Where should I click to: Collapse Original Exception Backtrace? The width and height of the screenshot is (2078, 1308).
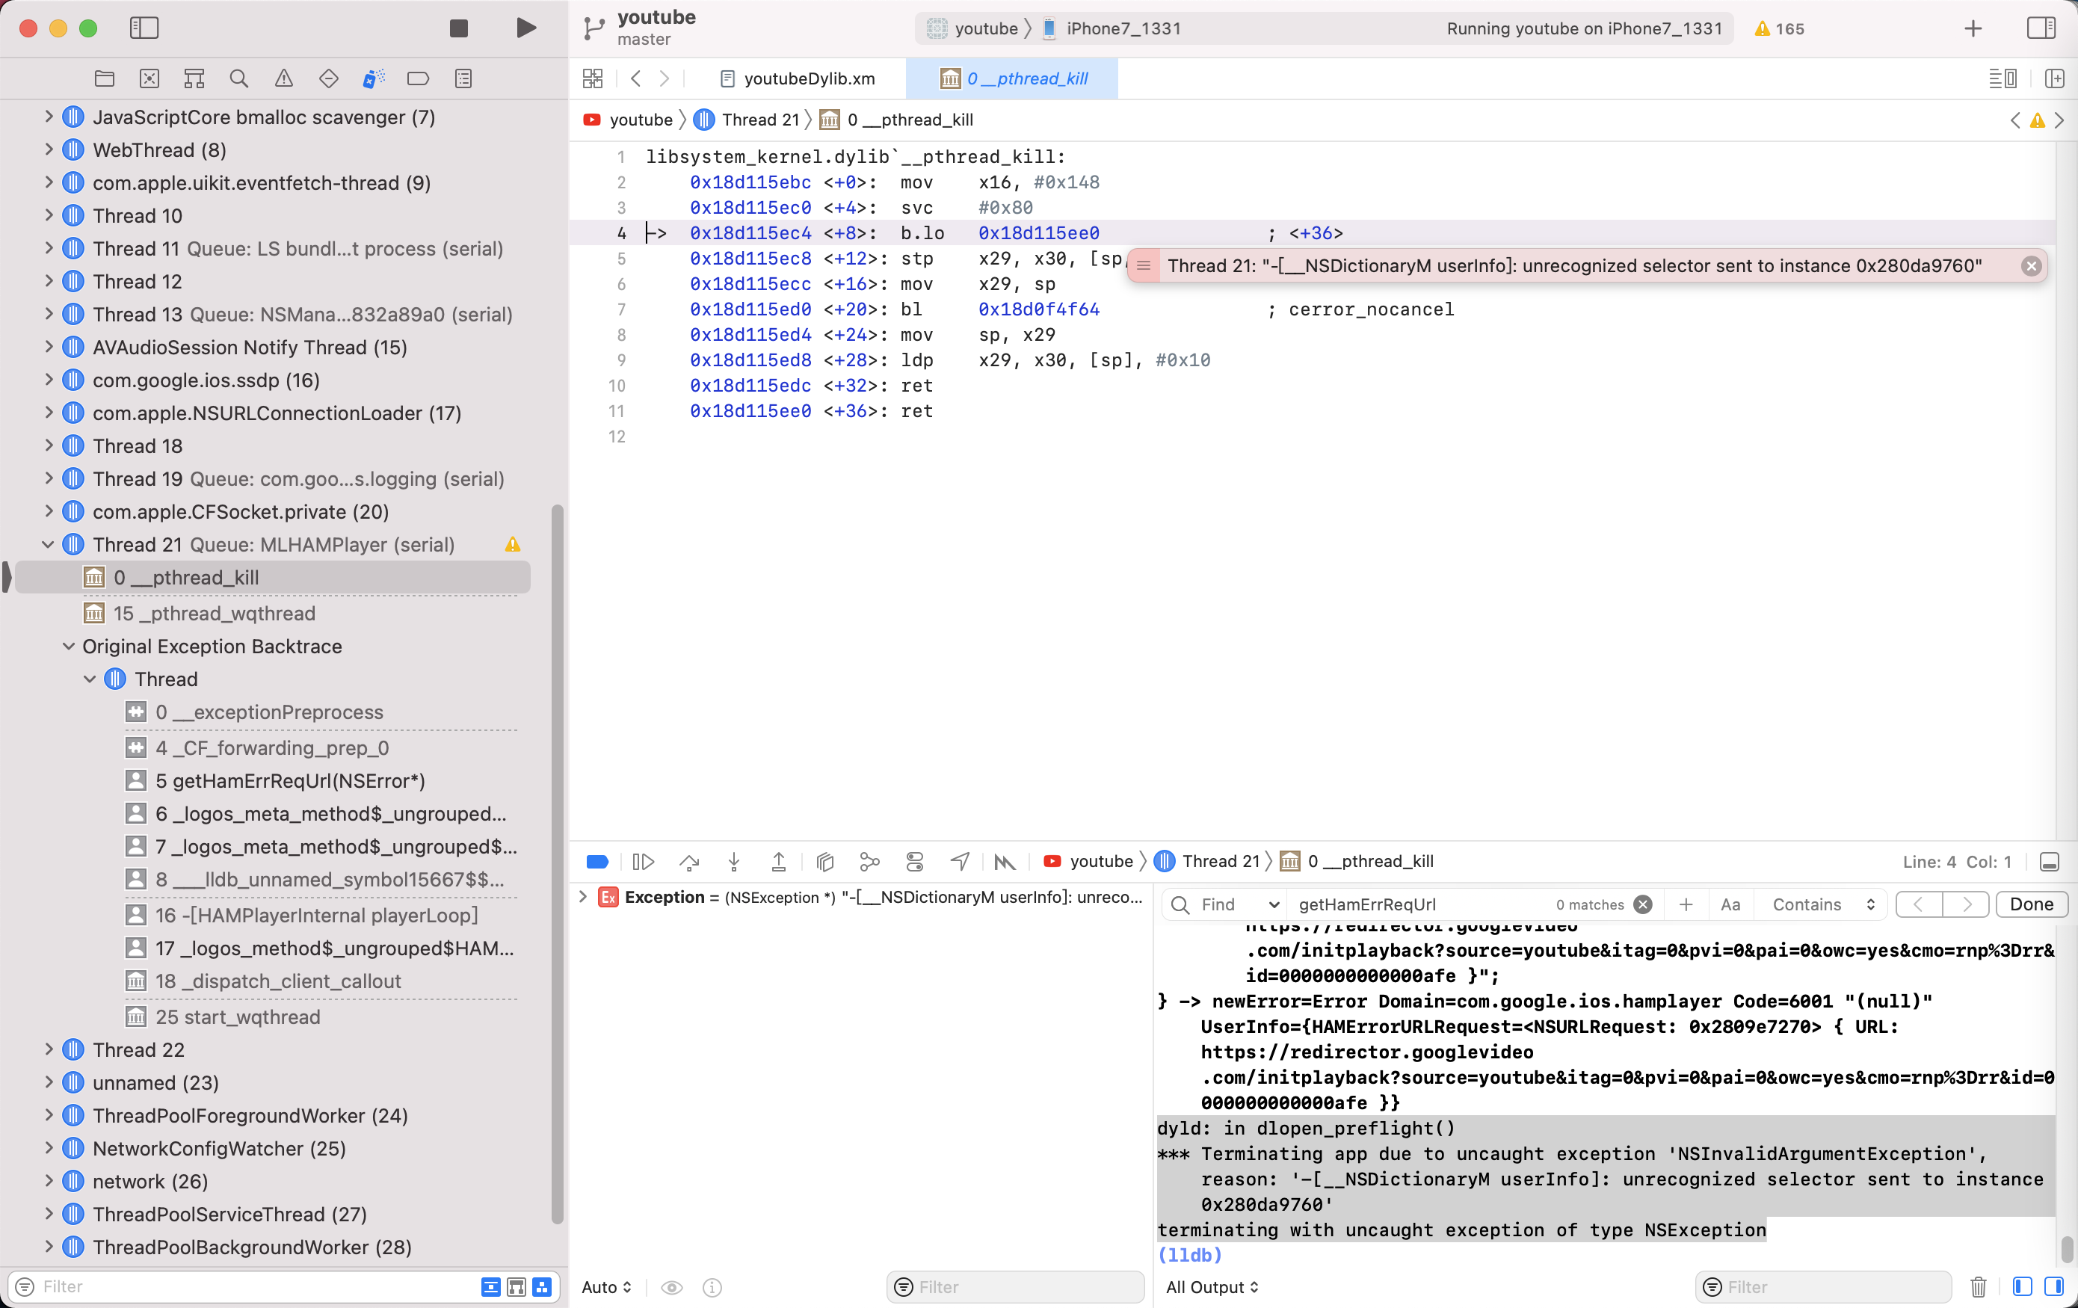coord(68,647)
